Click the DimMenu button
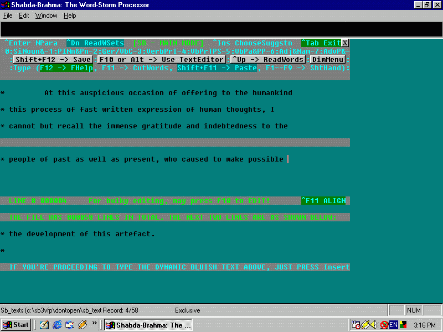 click(328, 60)
